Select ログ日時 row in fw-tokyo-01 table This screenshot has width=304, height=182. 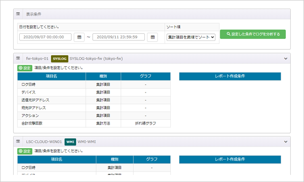click(x=94, y=84)
